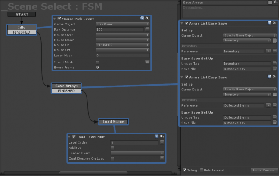Open Mouse Up dropdown set to FINISHED

click(x=123, y=45)
